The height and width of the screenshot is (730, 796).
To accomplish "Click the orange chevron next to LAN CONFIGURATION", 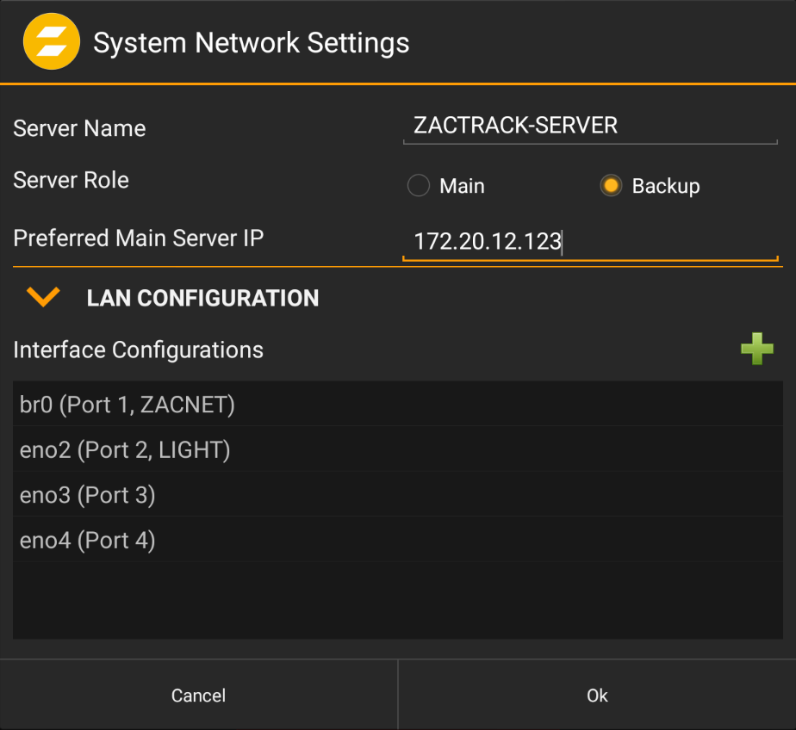I will coord(41,297).
